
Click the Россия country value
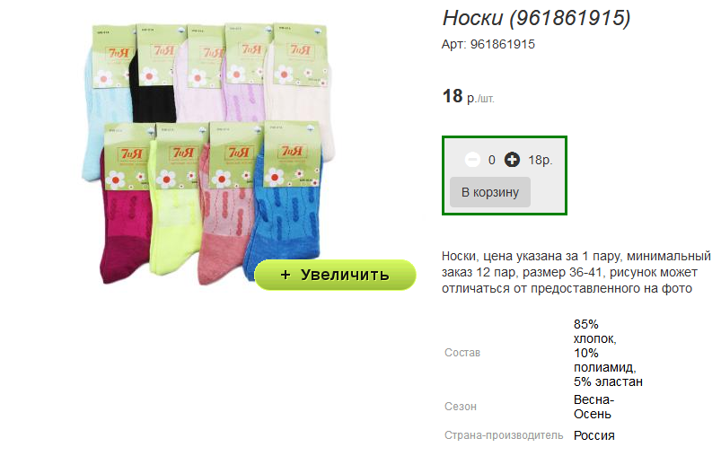point(594,435)
